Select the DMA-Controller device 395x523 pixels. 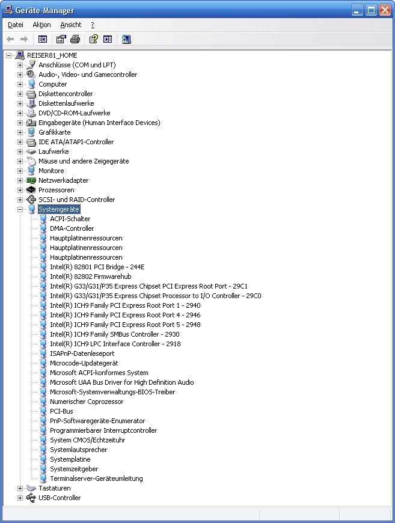(x=72, y=228)
